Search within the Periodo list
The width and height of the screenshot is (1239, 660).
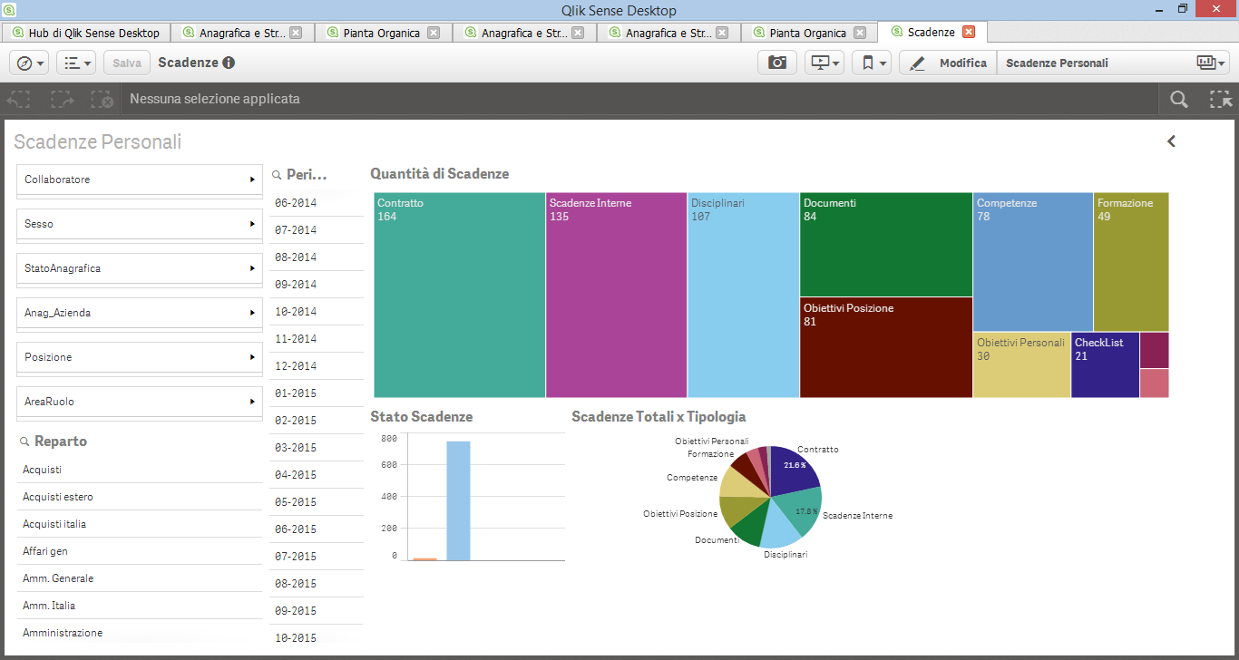click(x=278, y=175)
